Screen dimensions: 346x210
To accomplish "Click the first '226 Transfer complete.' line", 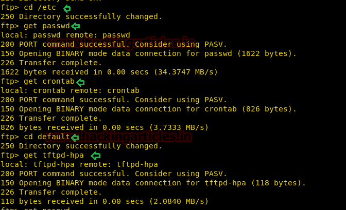I will point(51,63).
